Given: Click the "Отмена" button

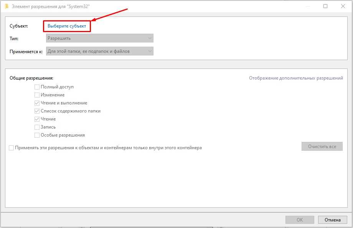Looking at the screenshot, I should (332, 220).
